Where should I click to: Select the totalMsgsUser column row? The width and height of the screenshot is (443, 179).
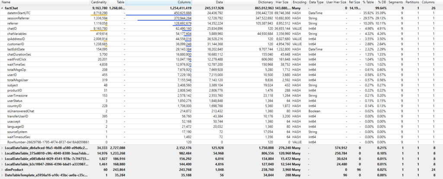click(x=221, y=80)
